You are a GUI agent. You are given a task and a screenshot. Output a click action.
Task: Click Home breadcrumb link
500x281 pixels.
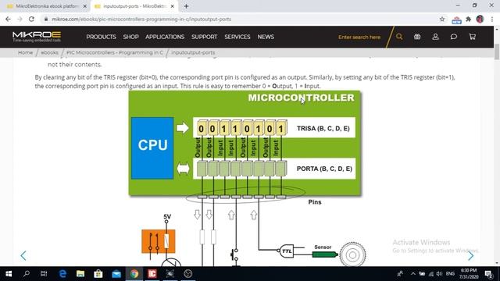tap(25, 52)
